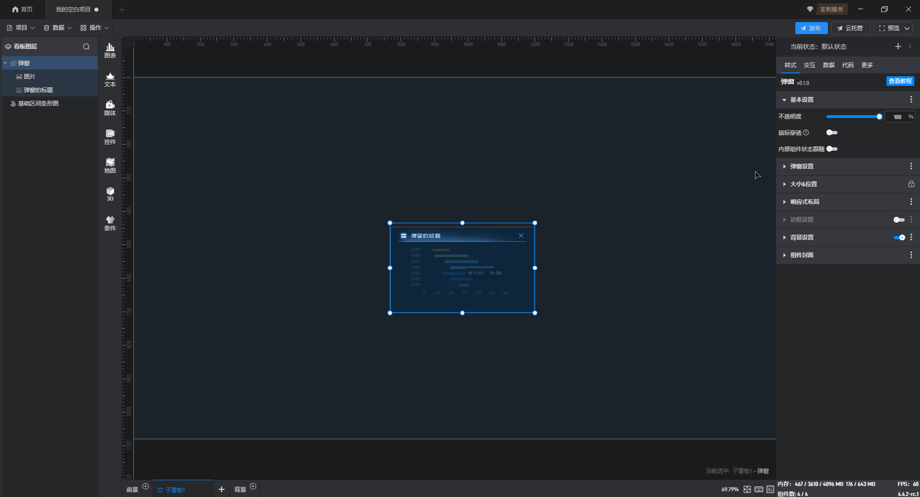Expand the 弹窗设置 section
Screen dimensions: 920x497
point(784,166)
